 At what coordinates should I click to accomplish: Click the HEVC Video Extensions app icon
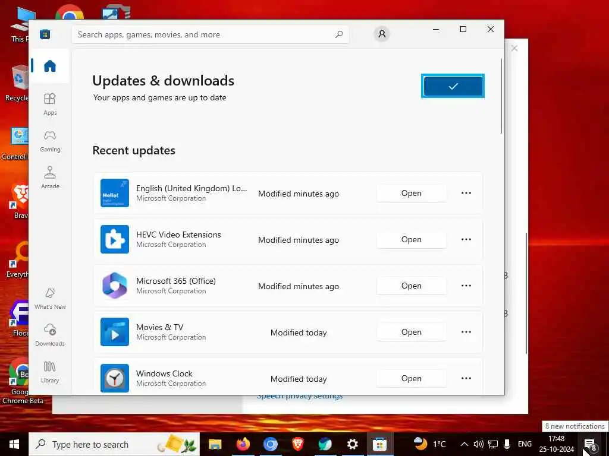point(115,239)
